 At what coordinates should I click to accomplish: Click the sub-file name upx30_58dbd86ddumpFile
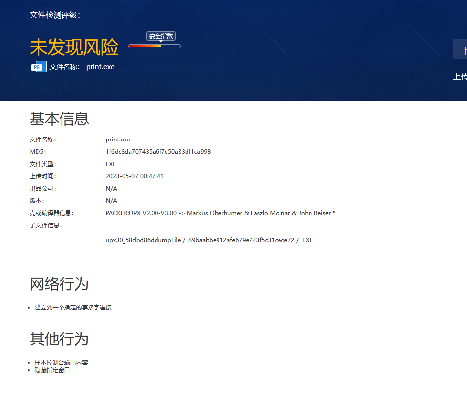click(143, 240)
